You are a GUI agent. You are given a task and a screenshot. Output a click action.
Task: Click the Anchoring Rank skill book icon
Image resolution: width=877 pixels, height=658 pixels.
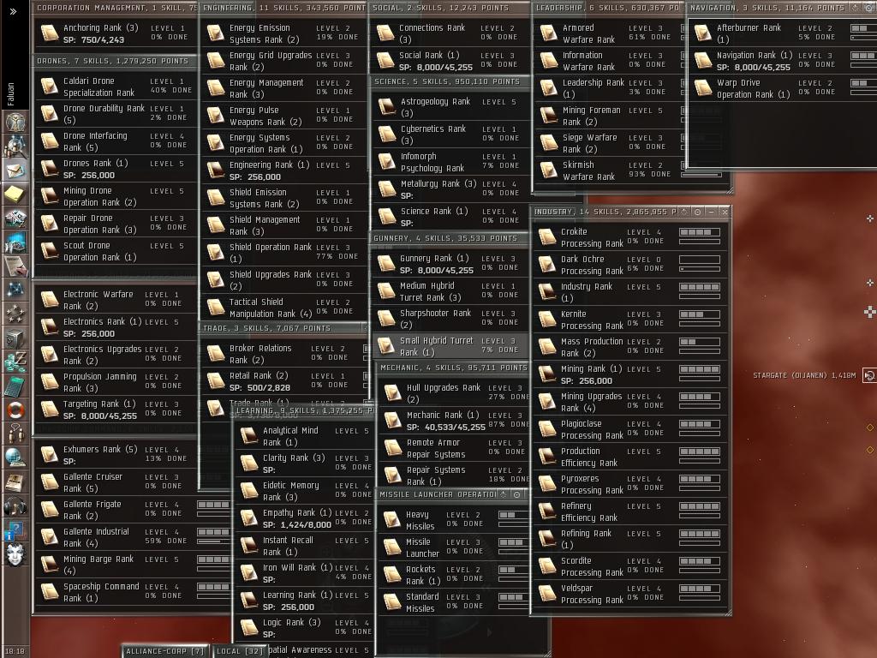(x=49, y=33)
